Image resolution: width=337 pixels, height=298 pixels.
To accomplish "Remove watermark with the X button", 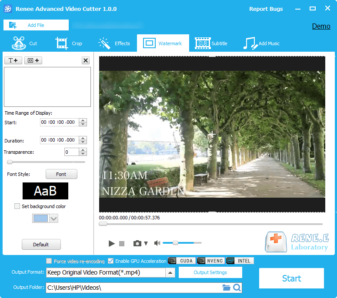I will pos(86,60).
